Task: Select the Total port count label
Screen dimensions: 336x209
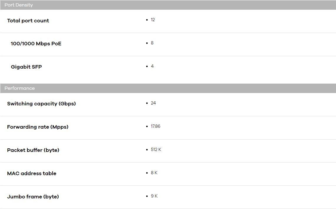Action: (28, 21)
